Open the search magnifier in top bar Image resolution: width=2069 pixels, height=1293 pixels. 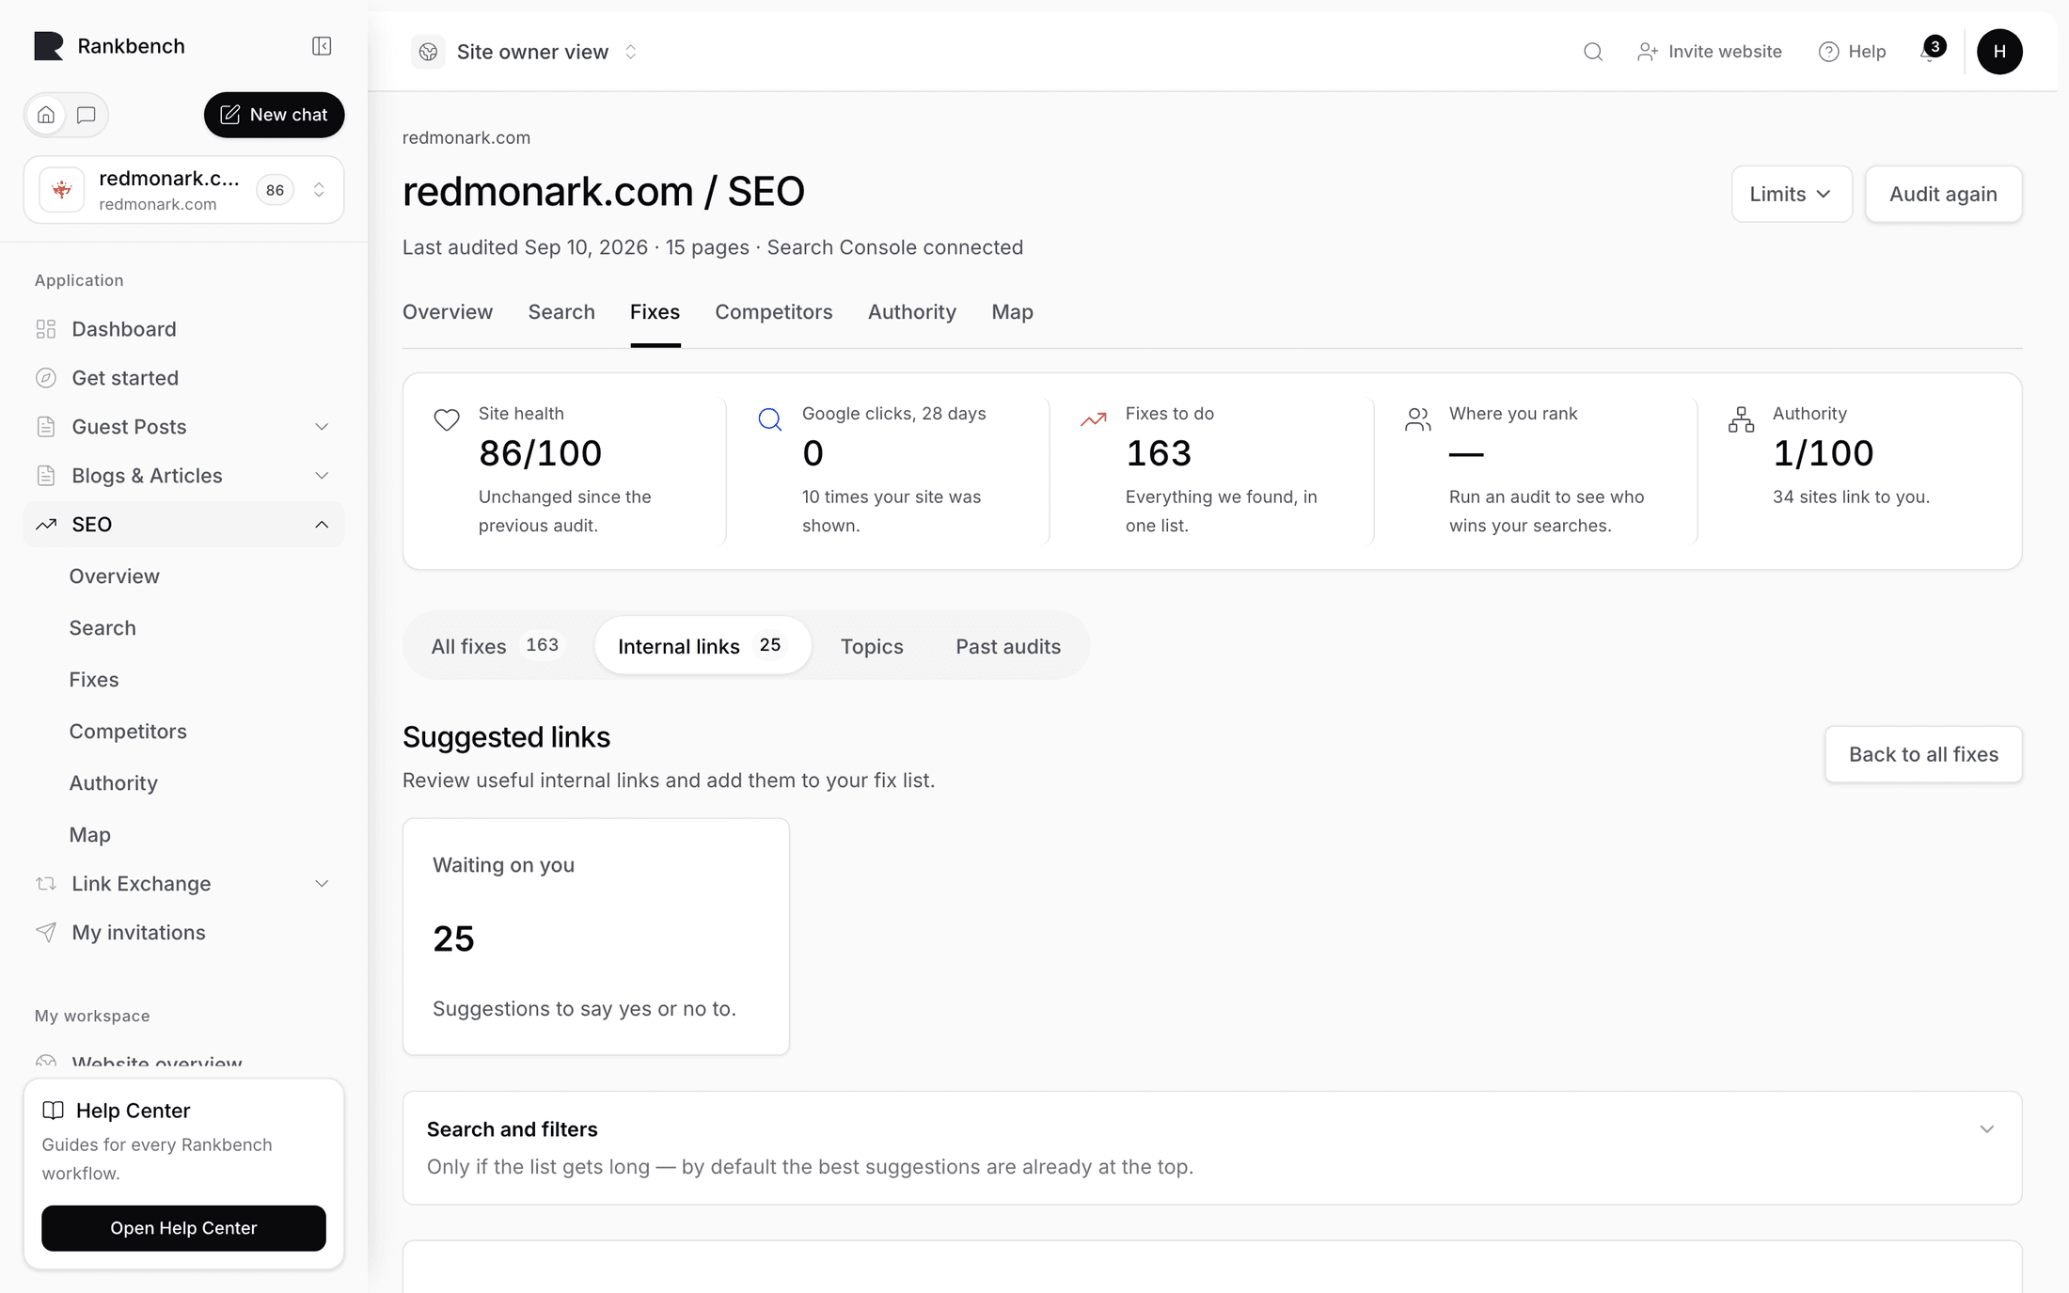point(1593,52)
